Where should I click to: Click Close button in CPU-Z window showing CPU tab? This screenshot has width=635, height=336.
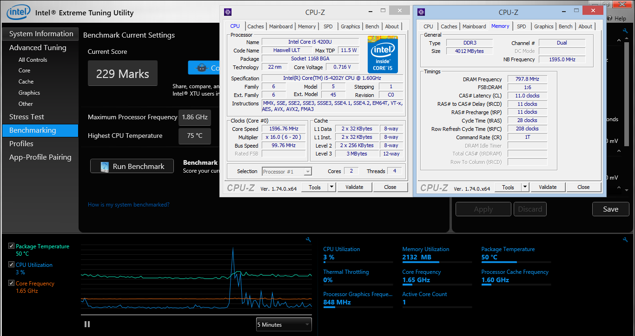coord(390,187)
